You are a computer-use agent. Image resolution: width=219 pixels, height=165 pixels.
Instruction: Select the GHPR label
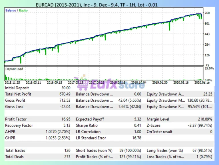point(10,138)
